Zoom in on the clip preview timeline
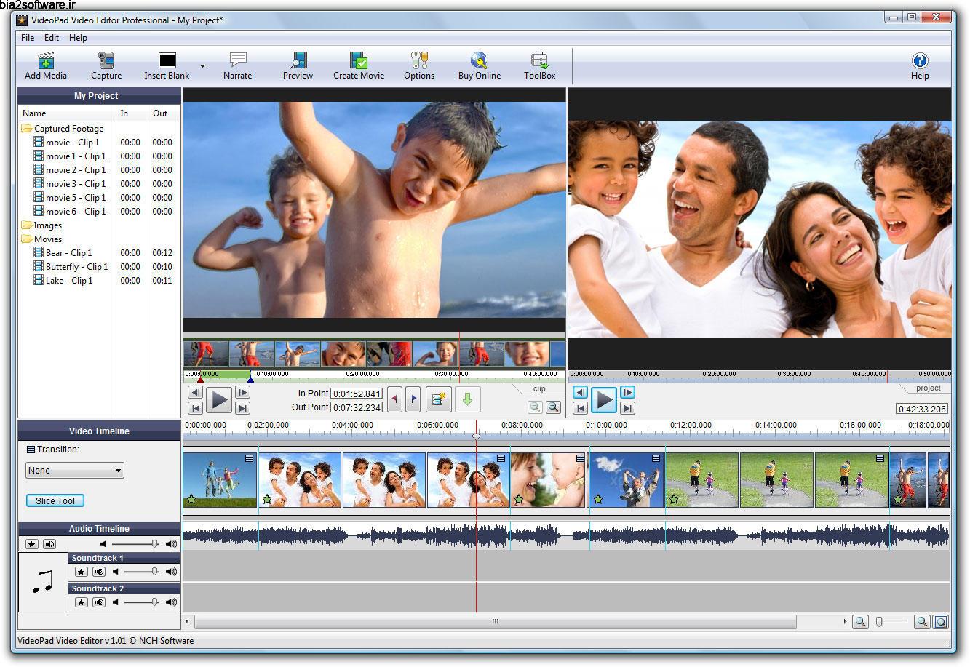This screenshot has width=970, height=667. [x=553, y=407]
